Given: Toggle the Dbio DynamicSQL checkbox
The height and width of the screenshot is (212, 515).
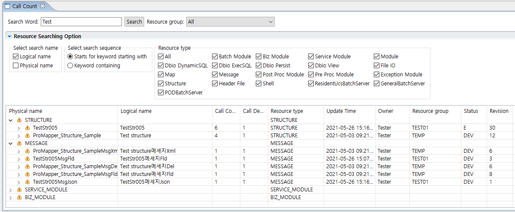Looking at the screenshot, I should [161, 66].
